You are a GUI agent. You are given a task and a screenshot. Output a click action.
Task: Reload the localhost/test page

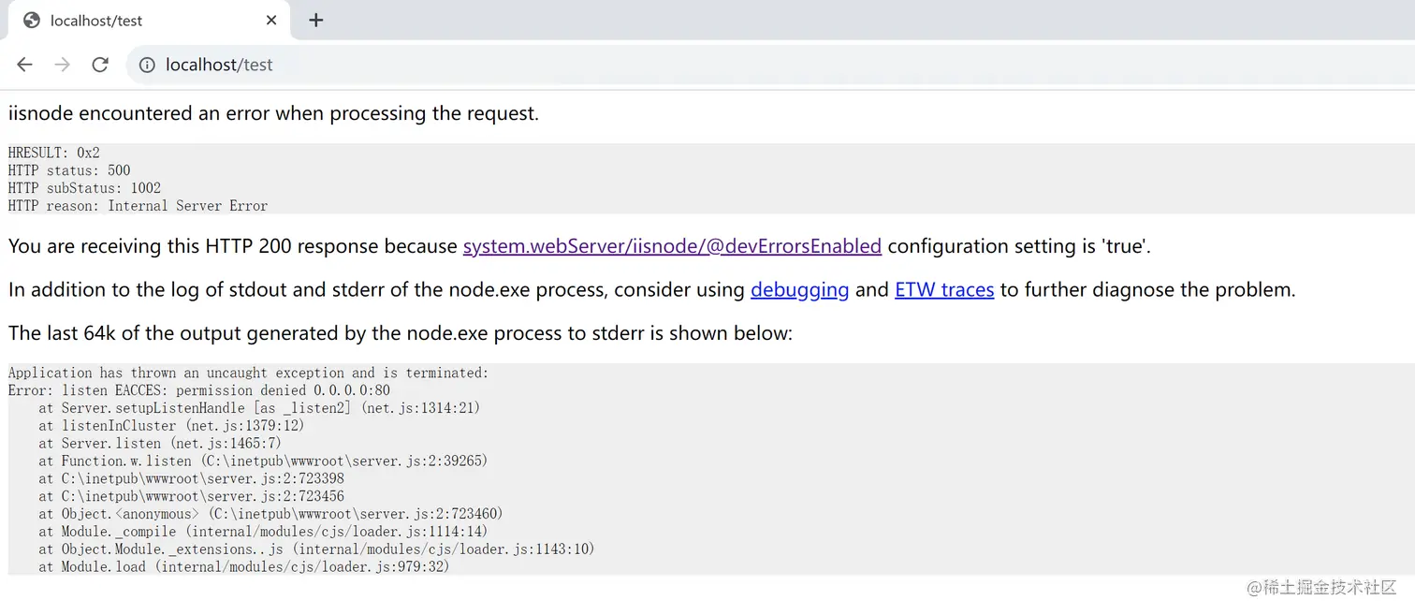tap(100, 65)
